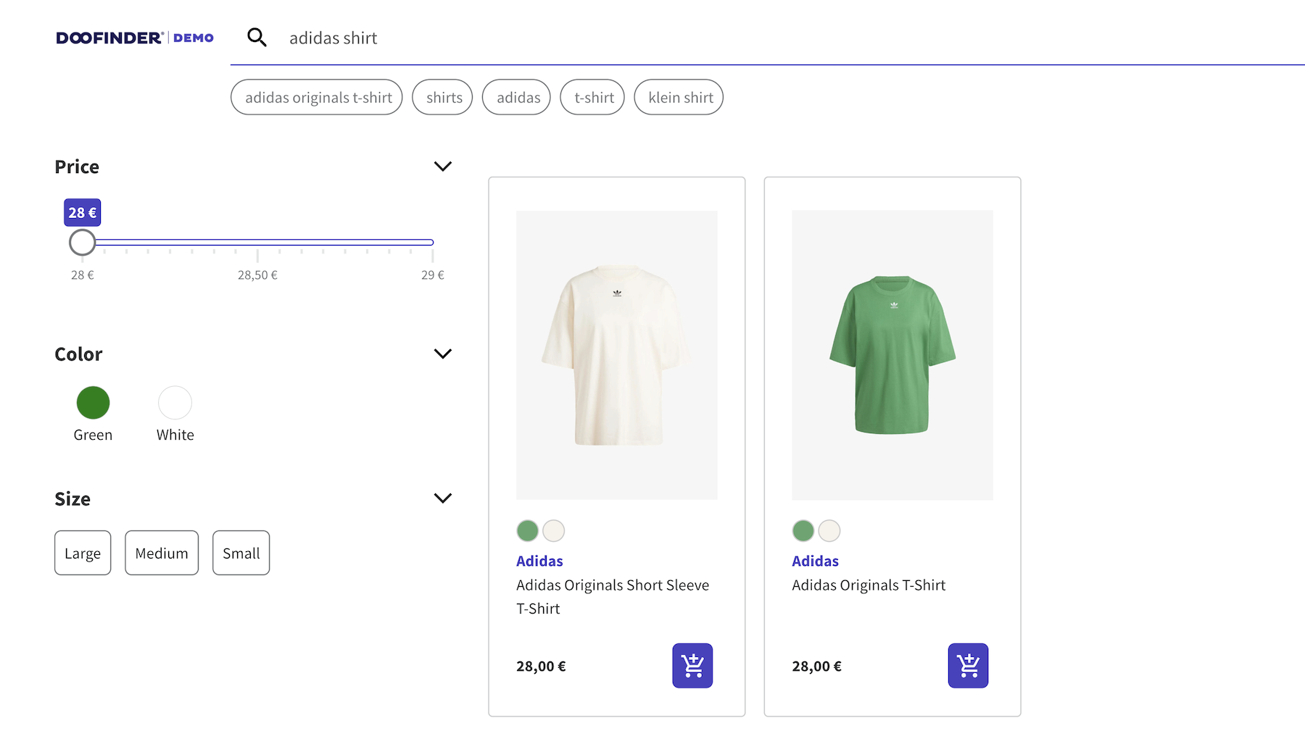Select the Medium size filter
This screenshot has height=736, width=1305.
click(x=162, y=553)
